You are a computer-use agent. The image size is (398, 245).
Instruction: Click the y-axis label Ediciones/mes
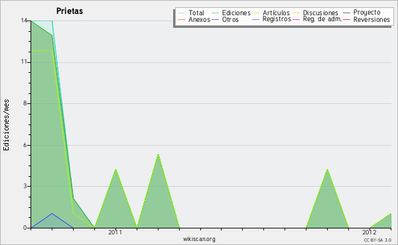[x=6, y=125]
